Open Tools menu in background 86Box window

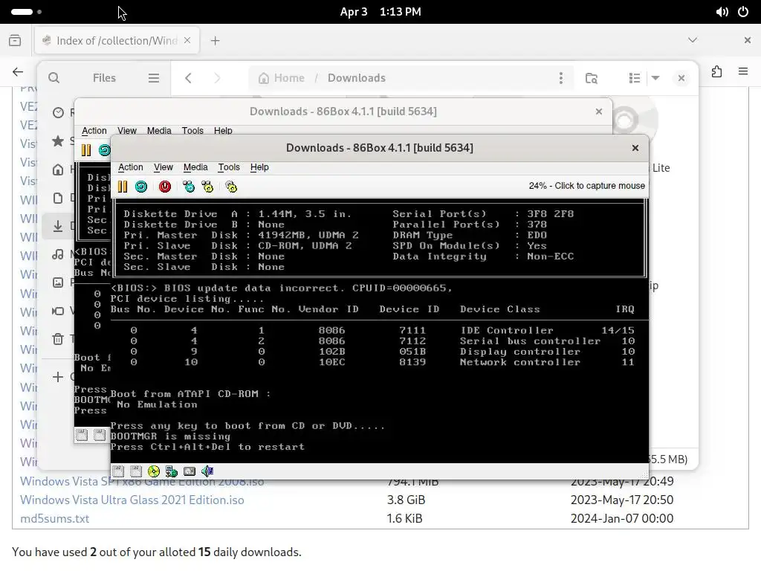[192, 131]
